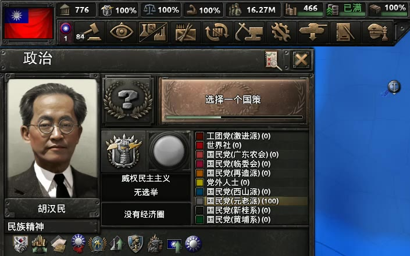Click the naval anchor map marker
The height and width of the screenshot is (256, 410).
[394, 86]
